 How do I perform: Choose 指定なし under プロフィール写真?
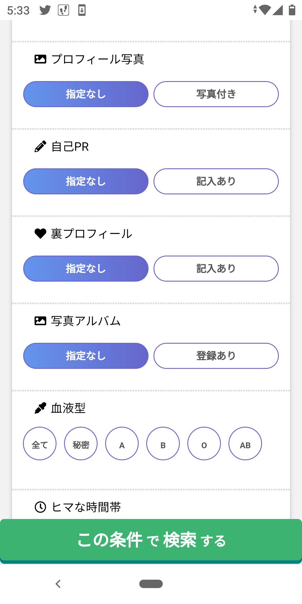click(86, 94)
